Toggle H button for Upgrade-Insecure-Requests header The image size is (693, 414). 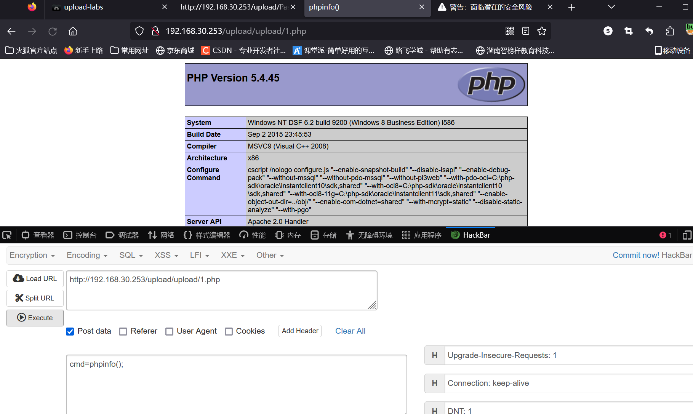435,355
